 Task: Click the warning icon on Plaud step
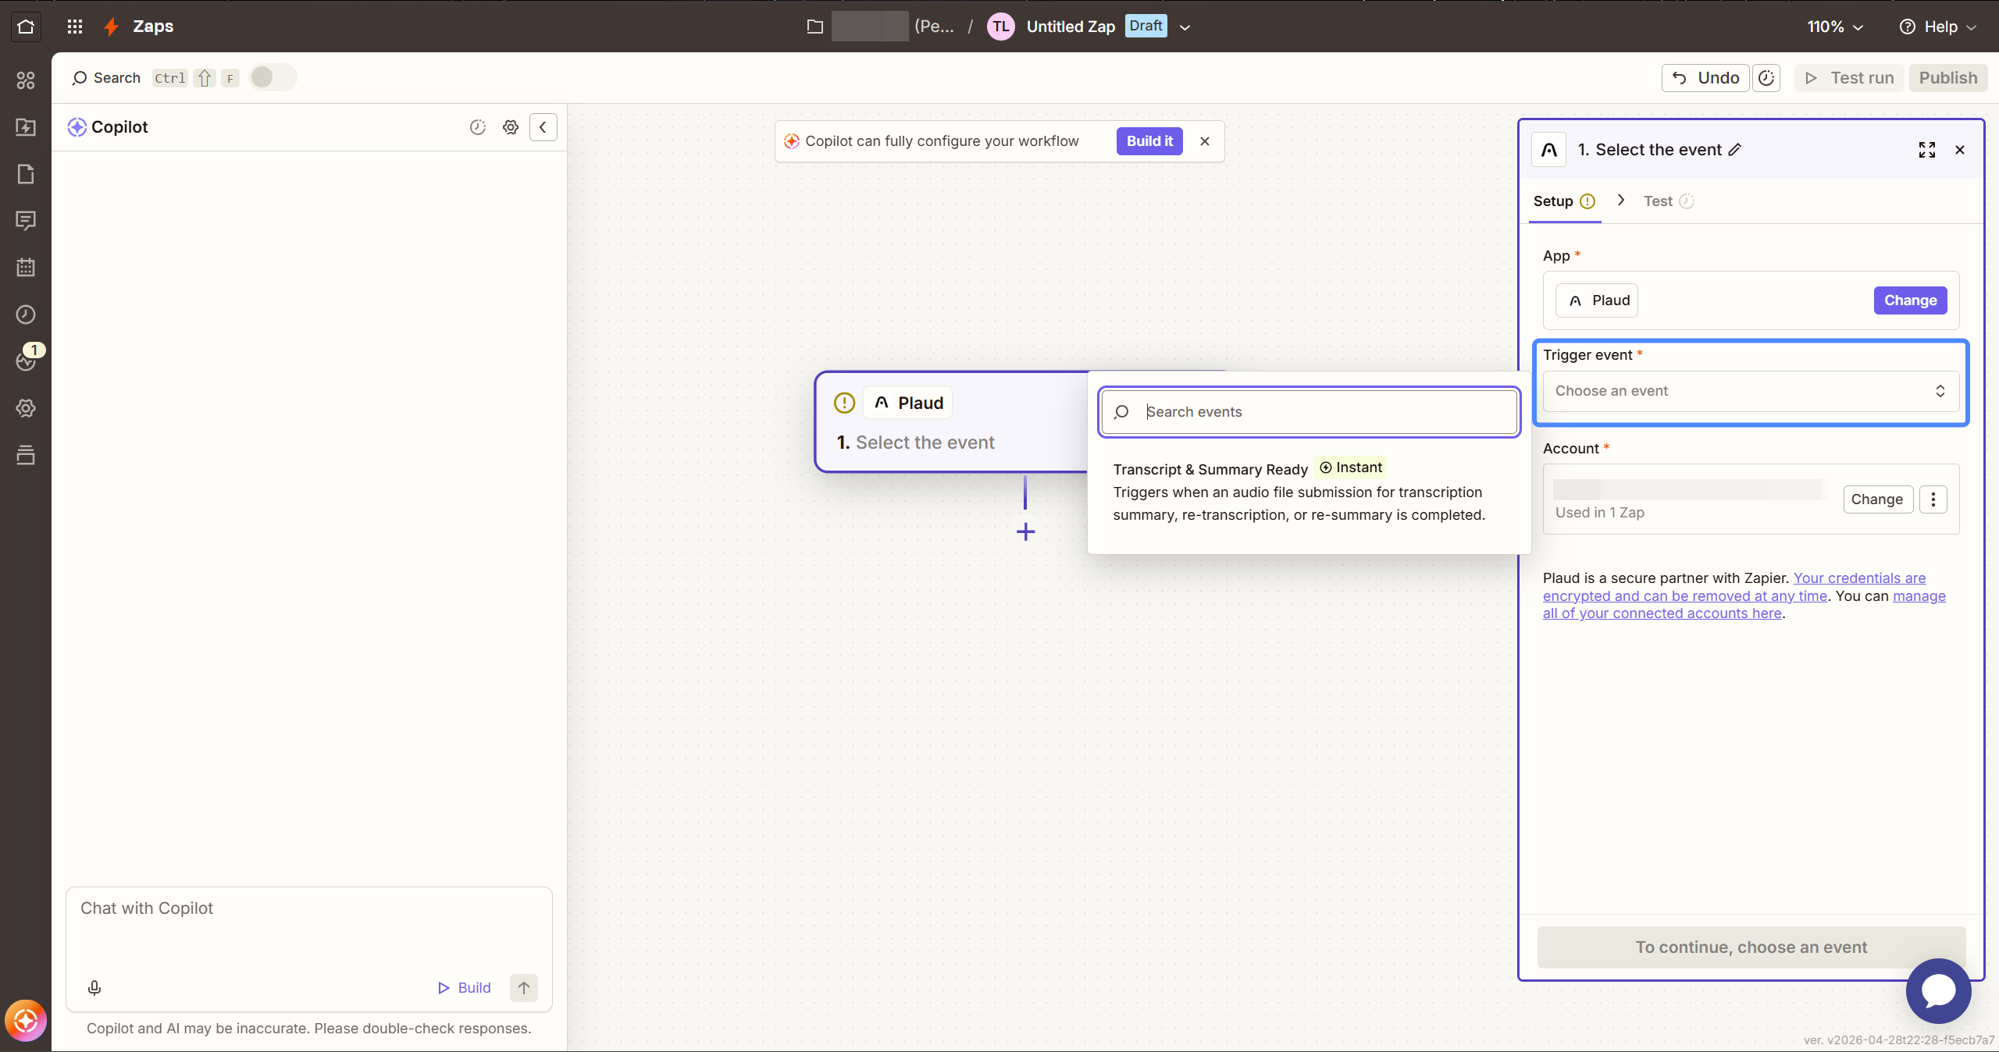click(844, 403)
